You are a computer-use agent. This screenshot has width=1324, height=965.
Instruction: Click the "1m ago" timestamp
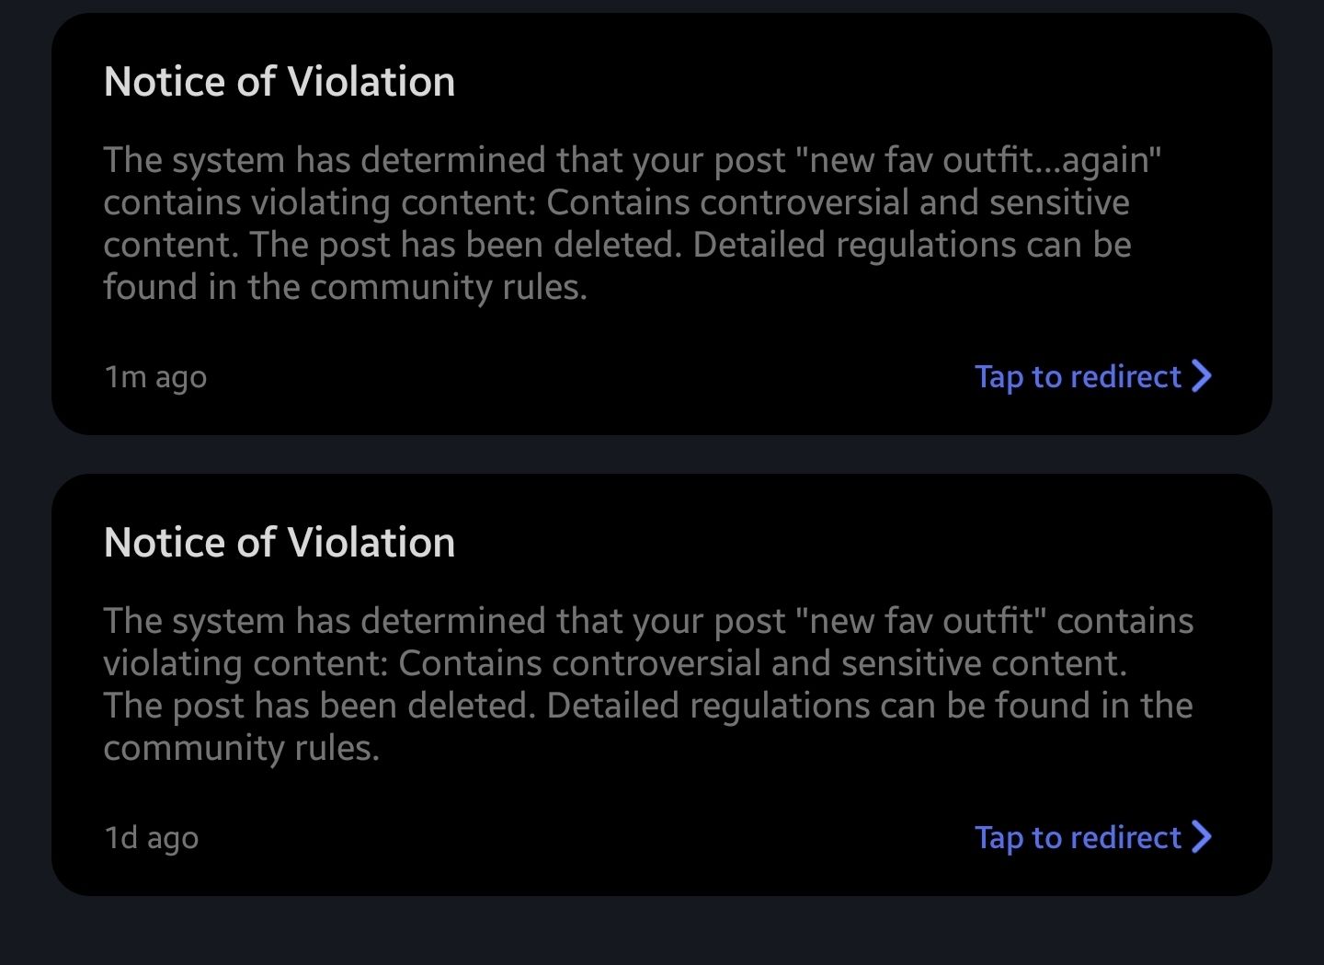155,377
